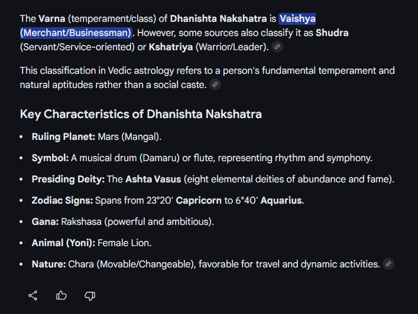The height and width of the screenshot is (314, 418).
Task: Click the 'Key Characteristics of Dhanishta Nakshatra' heading
Action: 141,114
